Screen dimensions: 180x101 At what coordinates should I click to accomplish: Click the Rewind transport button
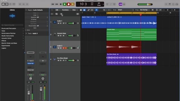[x=53, y=4]
